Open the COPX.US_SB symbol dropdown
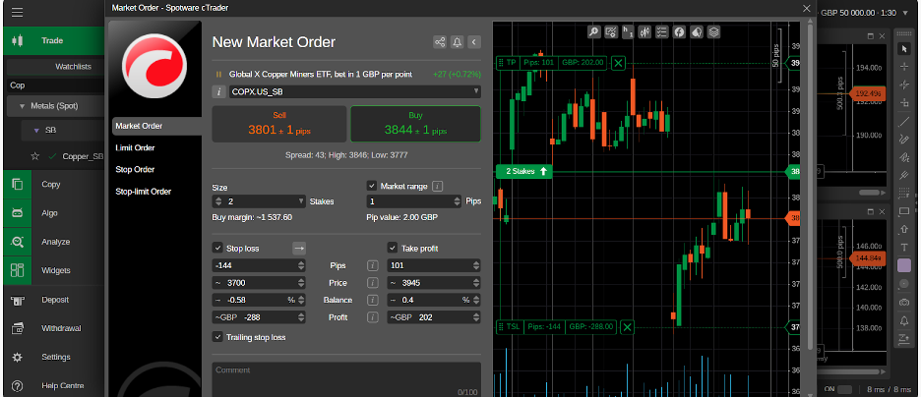Screen dimensions: 921x397 [355, 91]
